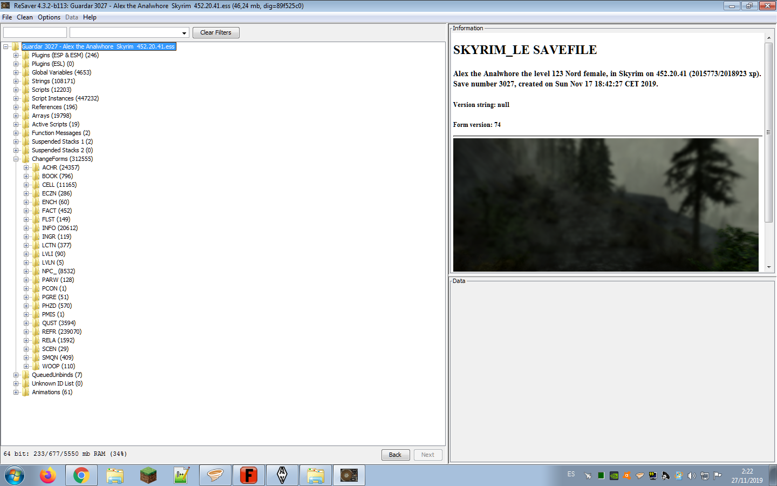Viewport: 777px width, 486px height.
Task: Click the Information panel scrollbar down arrow
Action: click(769, 267)
